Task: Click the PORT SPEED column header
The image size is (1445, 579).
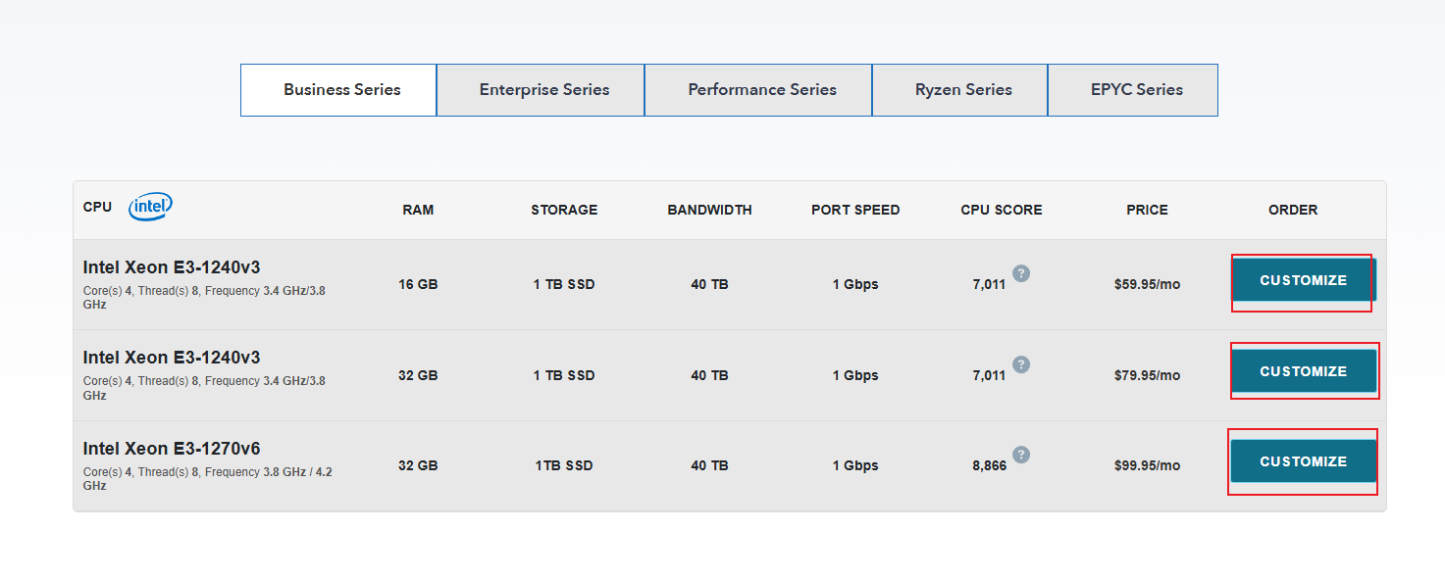Action: pos(855,210)
